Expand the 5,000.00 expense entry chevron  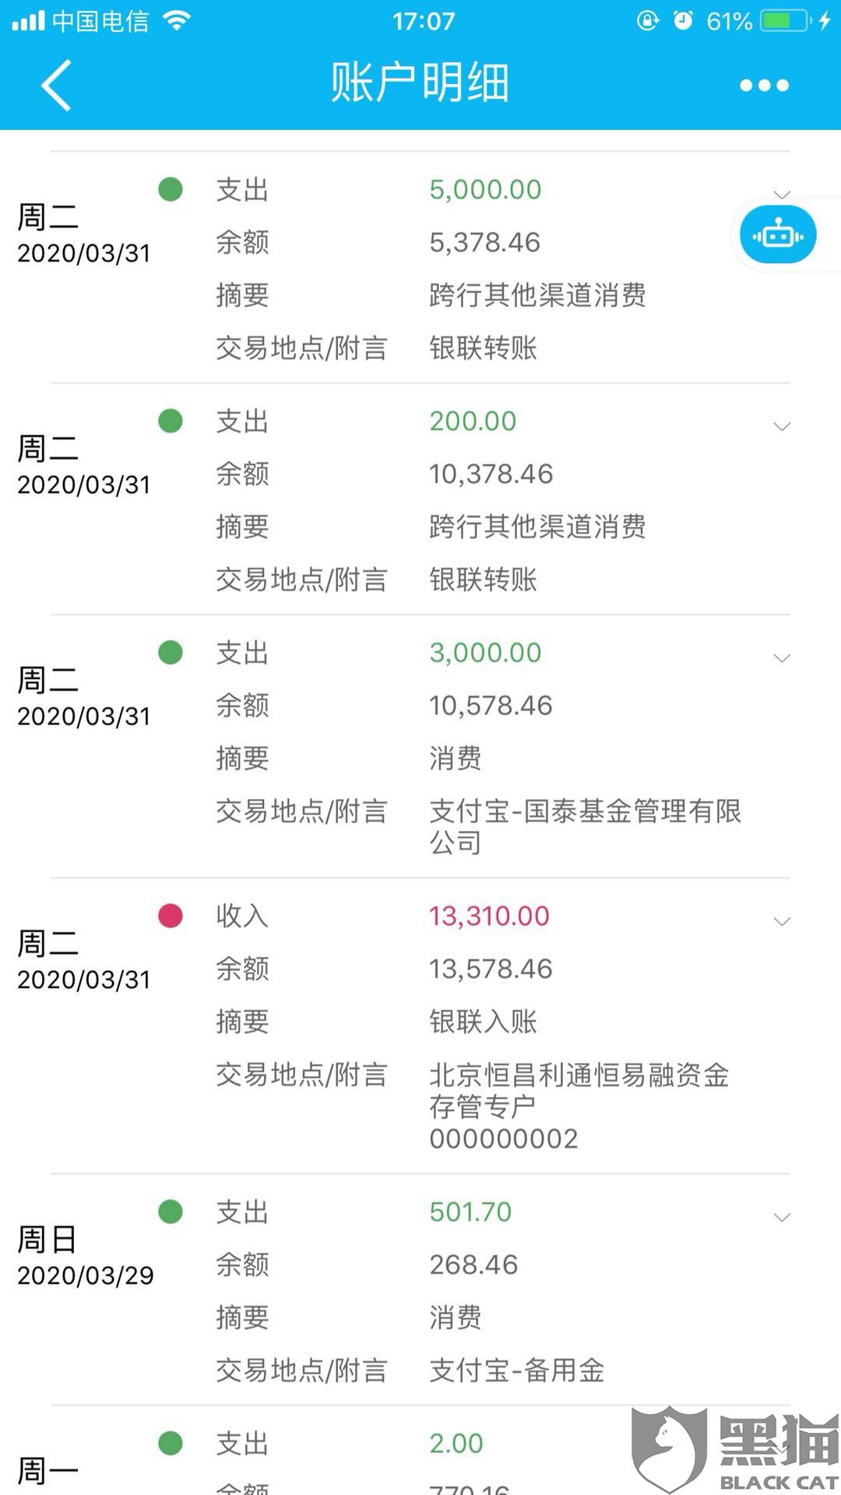782,194
